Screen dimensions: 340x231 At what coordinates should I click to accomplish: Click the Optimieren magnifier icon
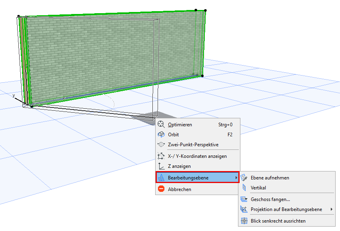click(161, 124)
